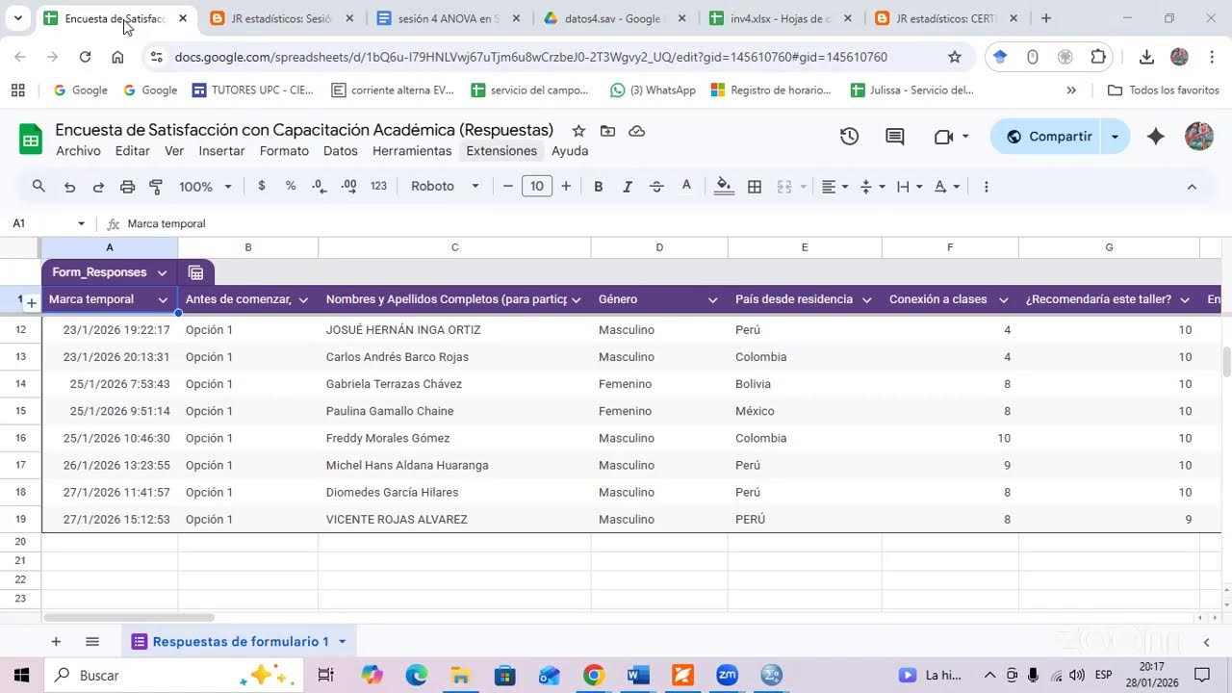This screenshot has width=1232, height=693.
Task: Open the zoom 100% dropdown
Action: (x=205, y=187)
